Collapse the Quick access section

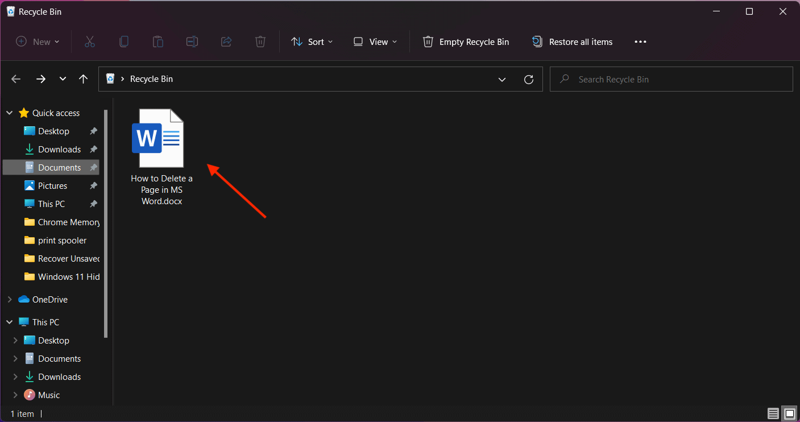pyautogui.click(x=9, y=113)
